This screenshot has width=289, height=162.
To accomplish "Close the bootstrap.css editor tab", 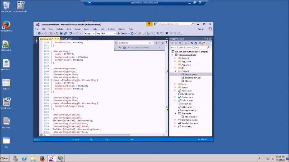I will 58,39.
